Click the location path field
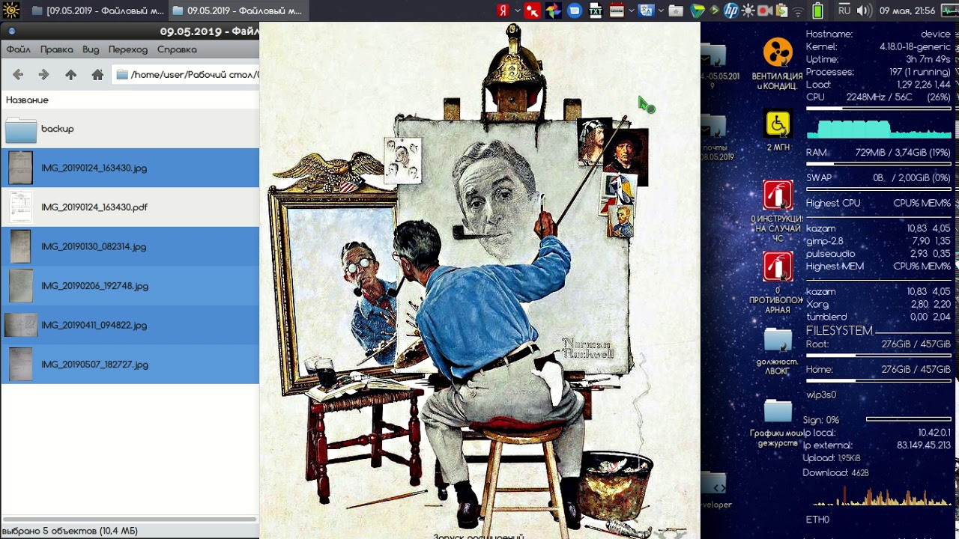This screenshot has height=539, width=959. (x=186, y=74)
